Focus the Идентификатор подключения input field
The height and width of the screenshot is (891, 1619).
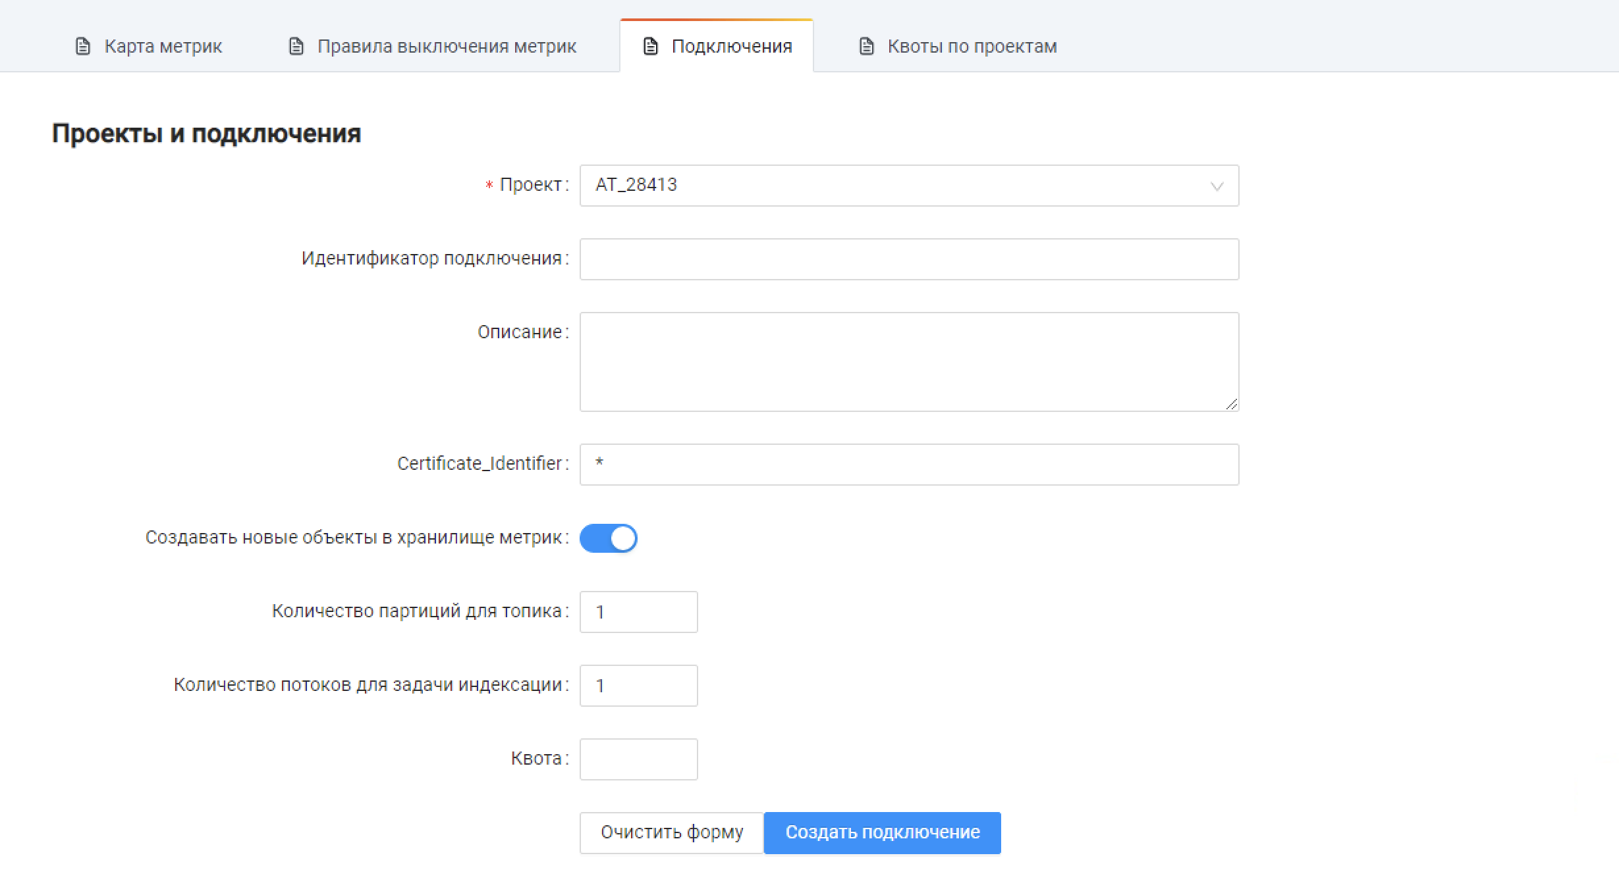coord(909,259)
